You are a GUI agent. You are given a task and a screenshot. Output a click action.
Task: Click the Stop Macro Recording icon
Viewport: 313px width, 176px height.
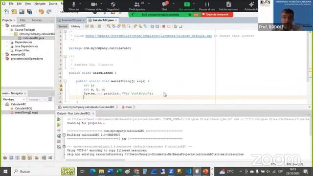click(x=169, y=26)
